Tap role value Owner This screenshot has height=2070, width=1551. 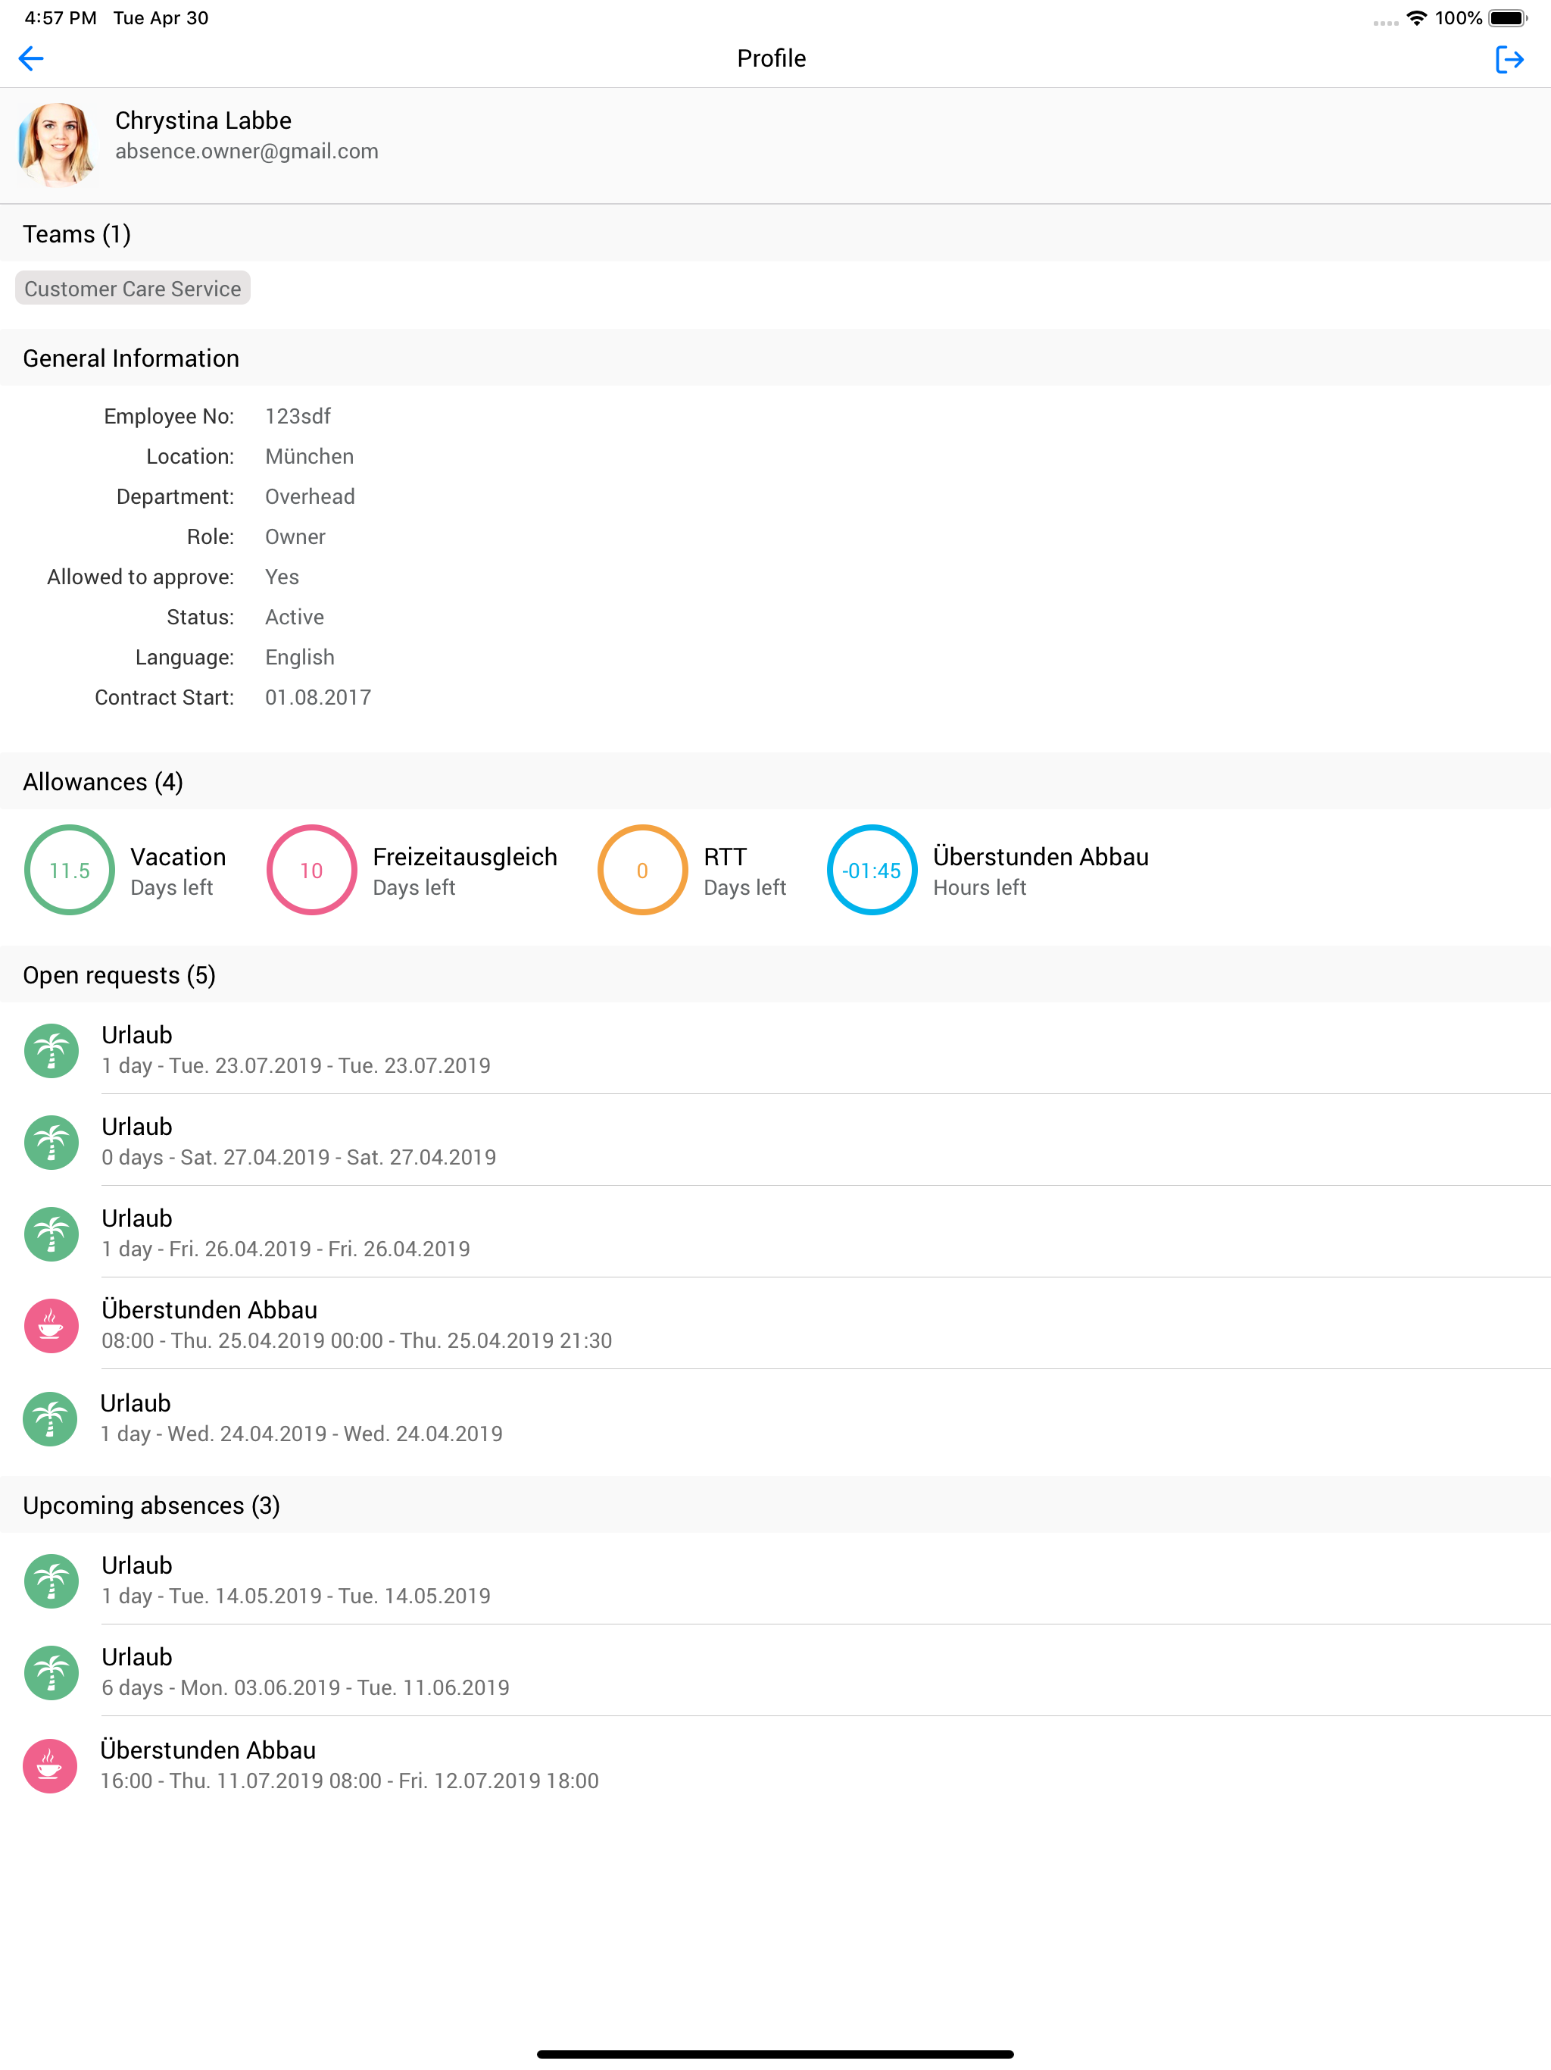pyautogui.click(x=295, y=537)
